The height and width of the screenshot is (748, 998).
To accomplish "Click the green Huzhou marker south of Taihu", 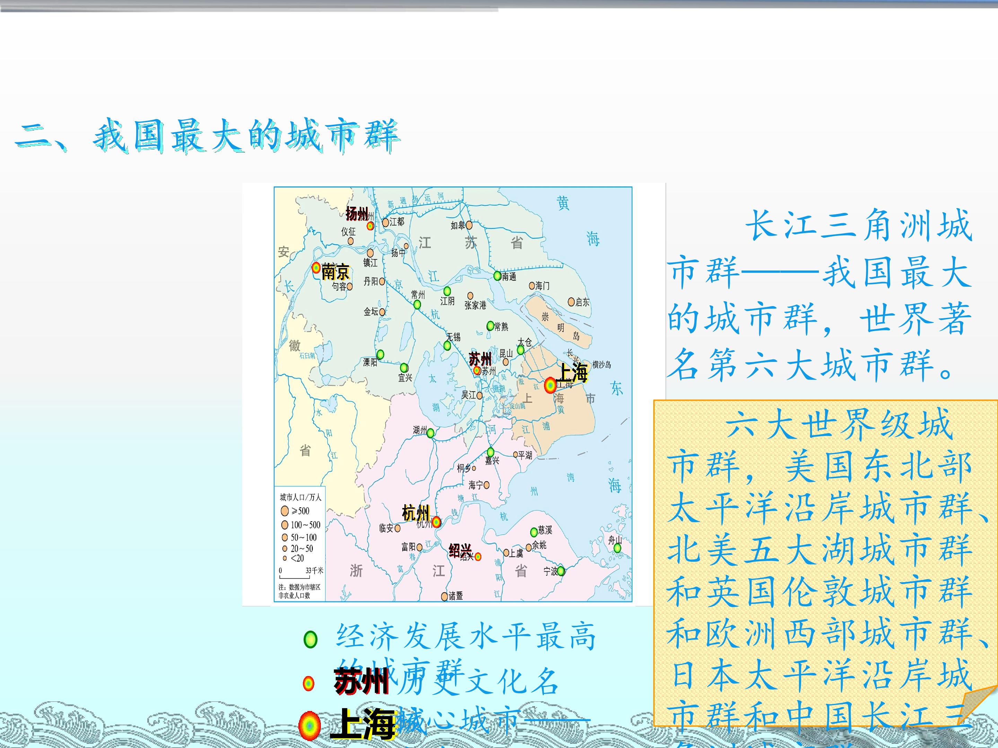I will (x=430, y=433).
